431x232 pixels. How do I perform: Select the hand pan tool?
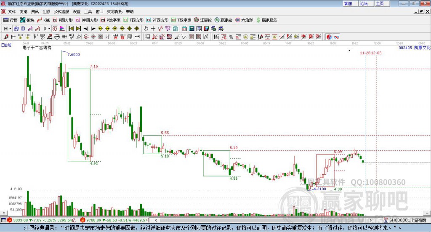146,29
